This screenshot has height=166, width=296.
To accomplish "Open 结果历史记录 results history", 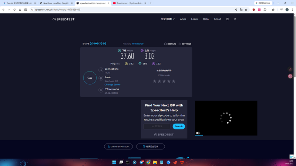I will [151, 146].
